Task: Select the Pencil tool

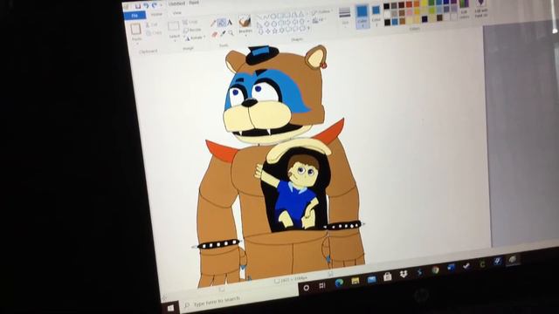Action: point(213,24)
